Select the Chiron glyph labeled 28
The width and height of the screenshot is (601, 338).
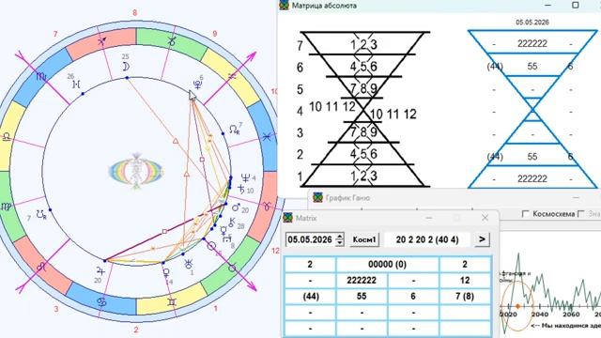pos(232,222)
